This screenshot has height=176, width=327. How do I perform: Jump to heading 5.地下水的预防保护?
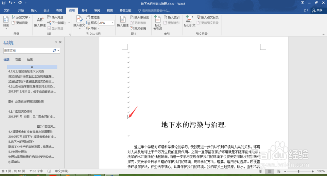click(21, 142)
